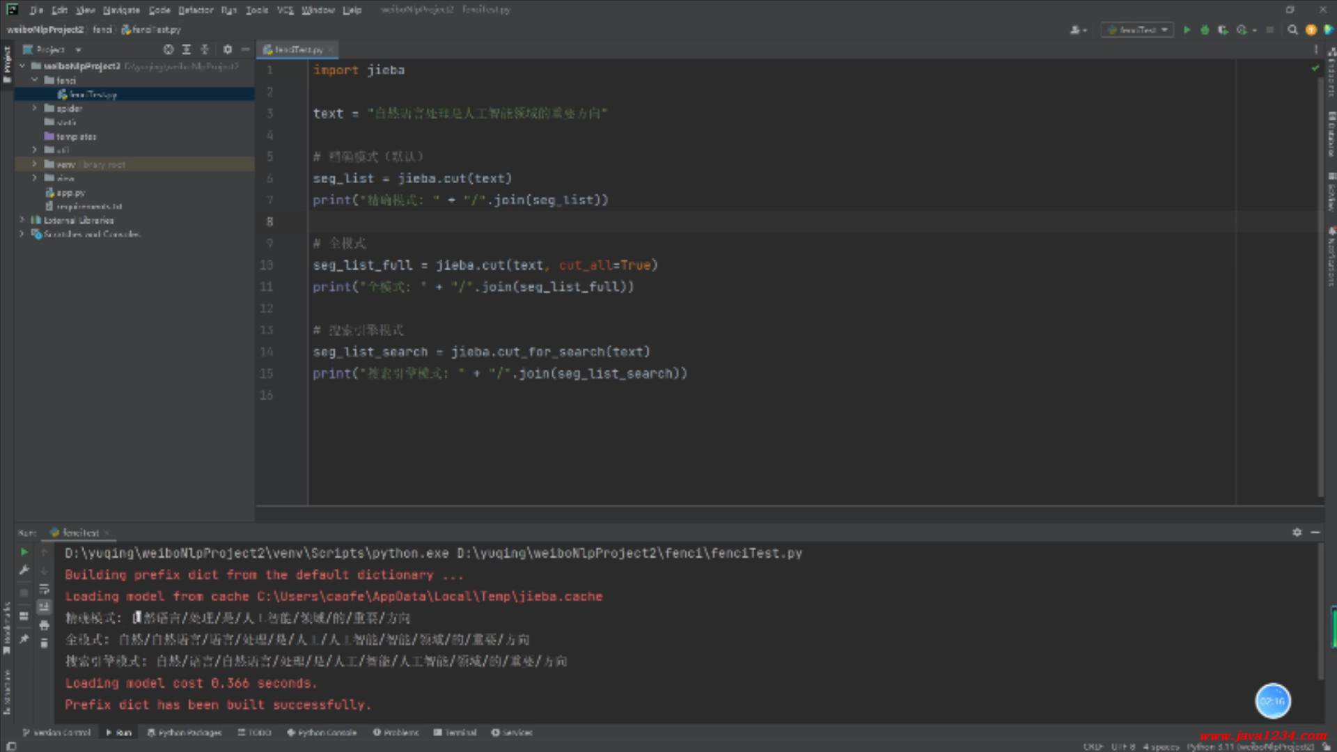The height and width of the screenshot is (752, 1337).
Task: Open the Refactor menu
Action: click(195, 10)
